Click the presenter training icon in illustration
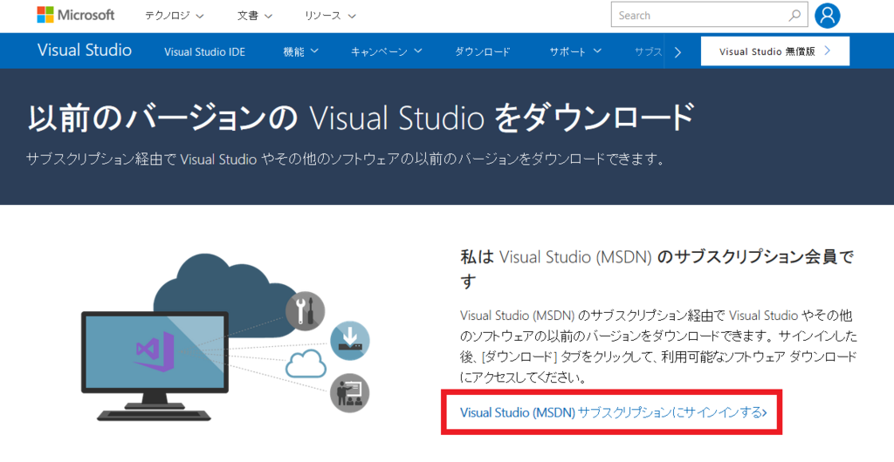Viewport: 894px width, 462px height. pyautogui.click(x=350, y=392)
